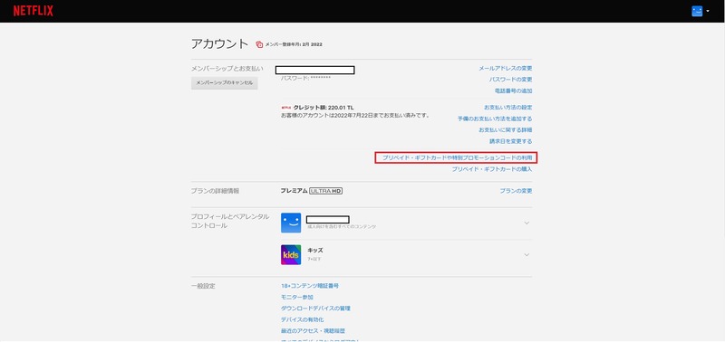Click the プランの詳細情報 section label

(215, 191)
